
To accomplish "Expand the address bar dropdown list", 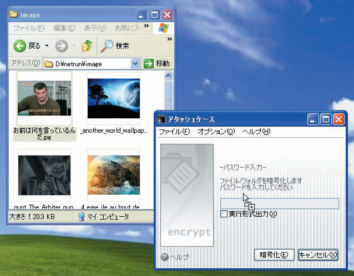I will click(135, 64).
